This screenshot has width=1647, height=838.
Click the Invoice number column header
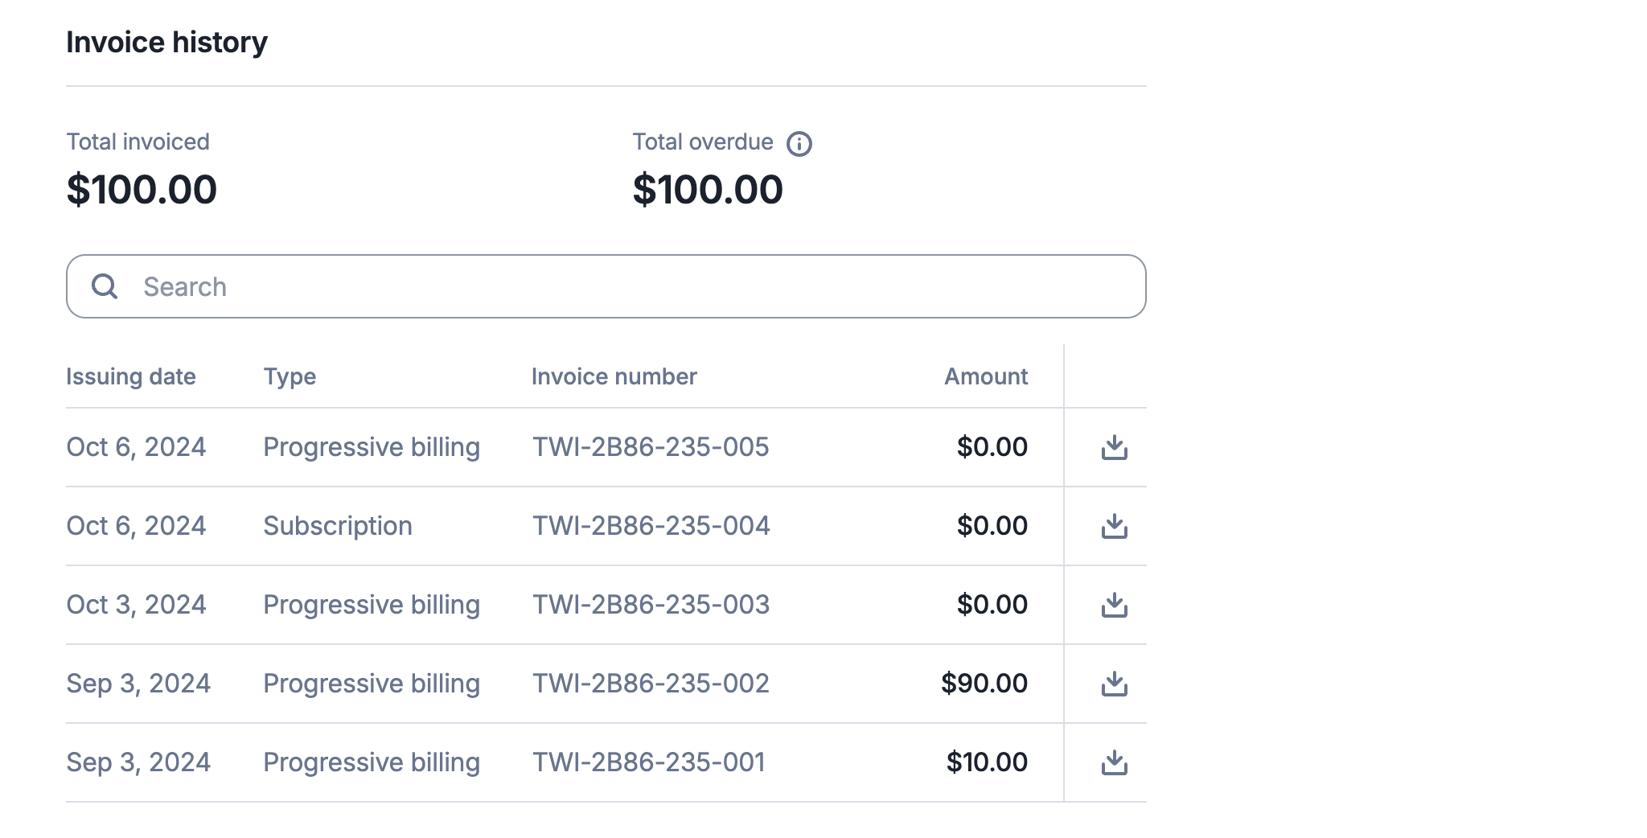click(614, 376)
